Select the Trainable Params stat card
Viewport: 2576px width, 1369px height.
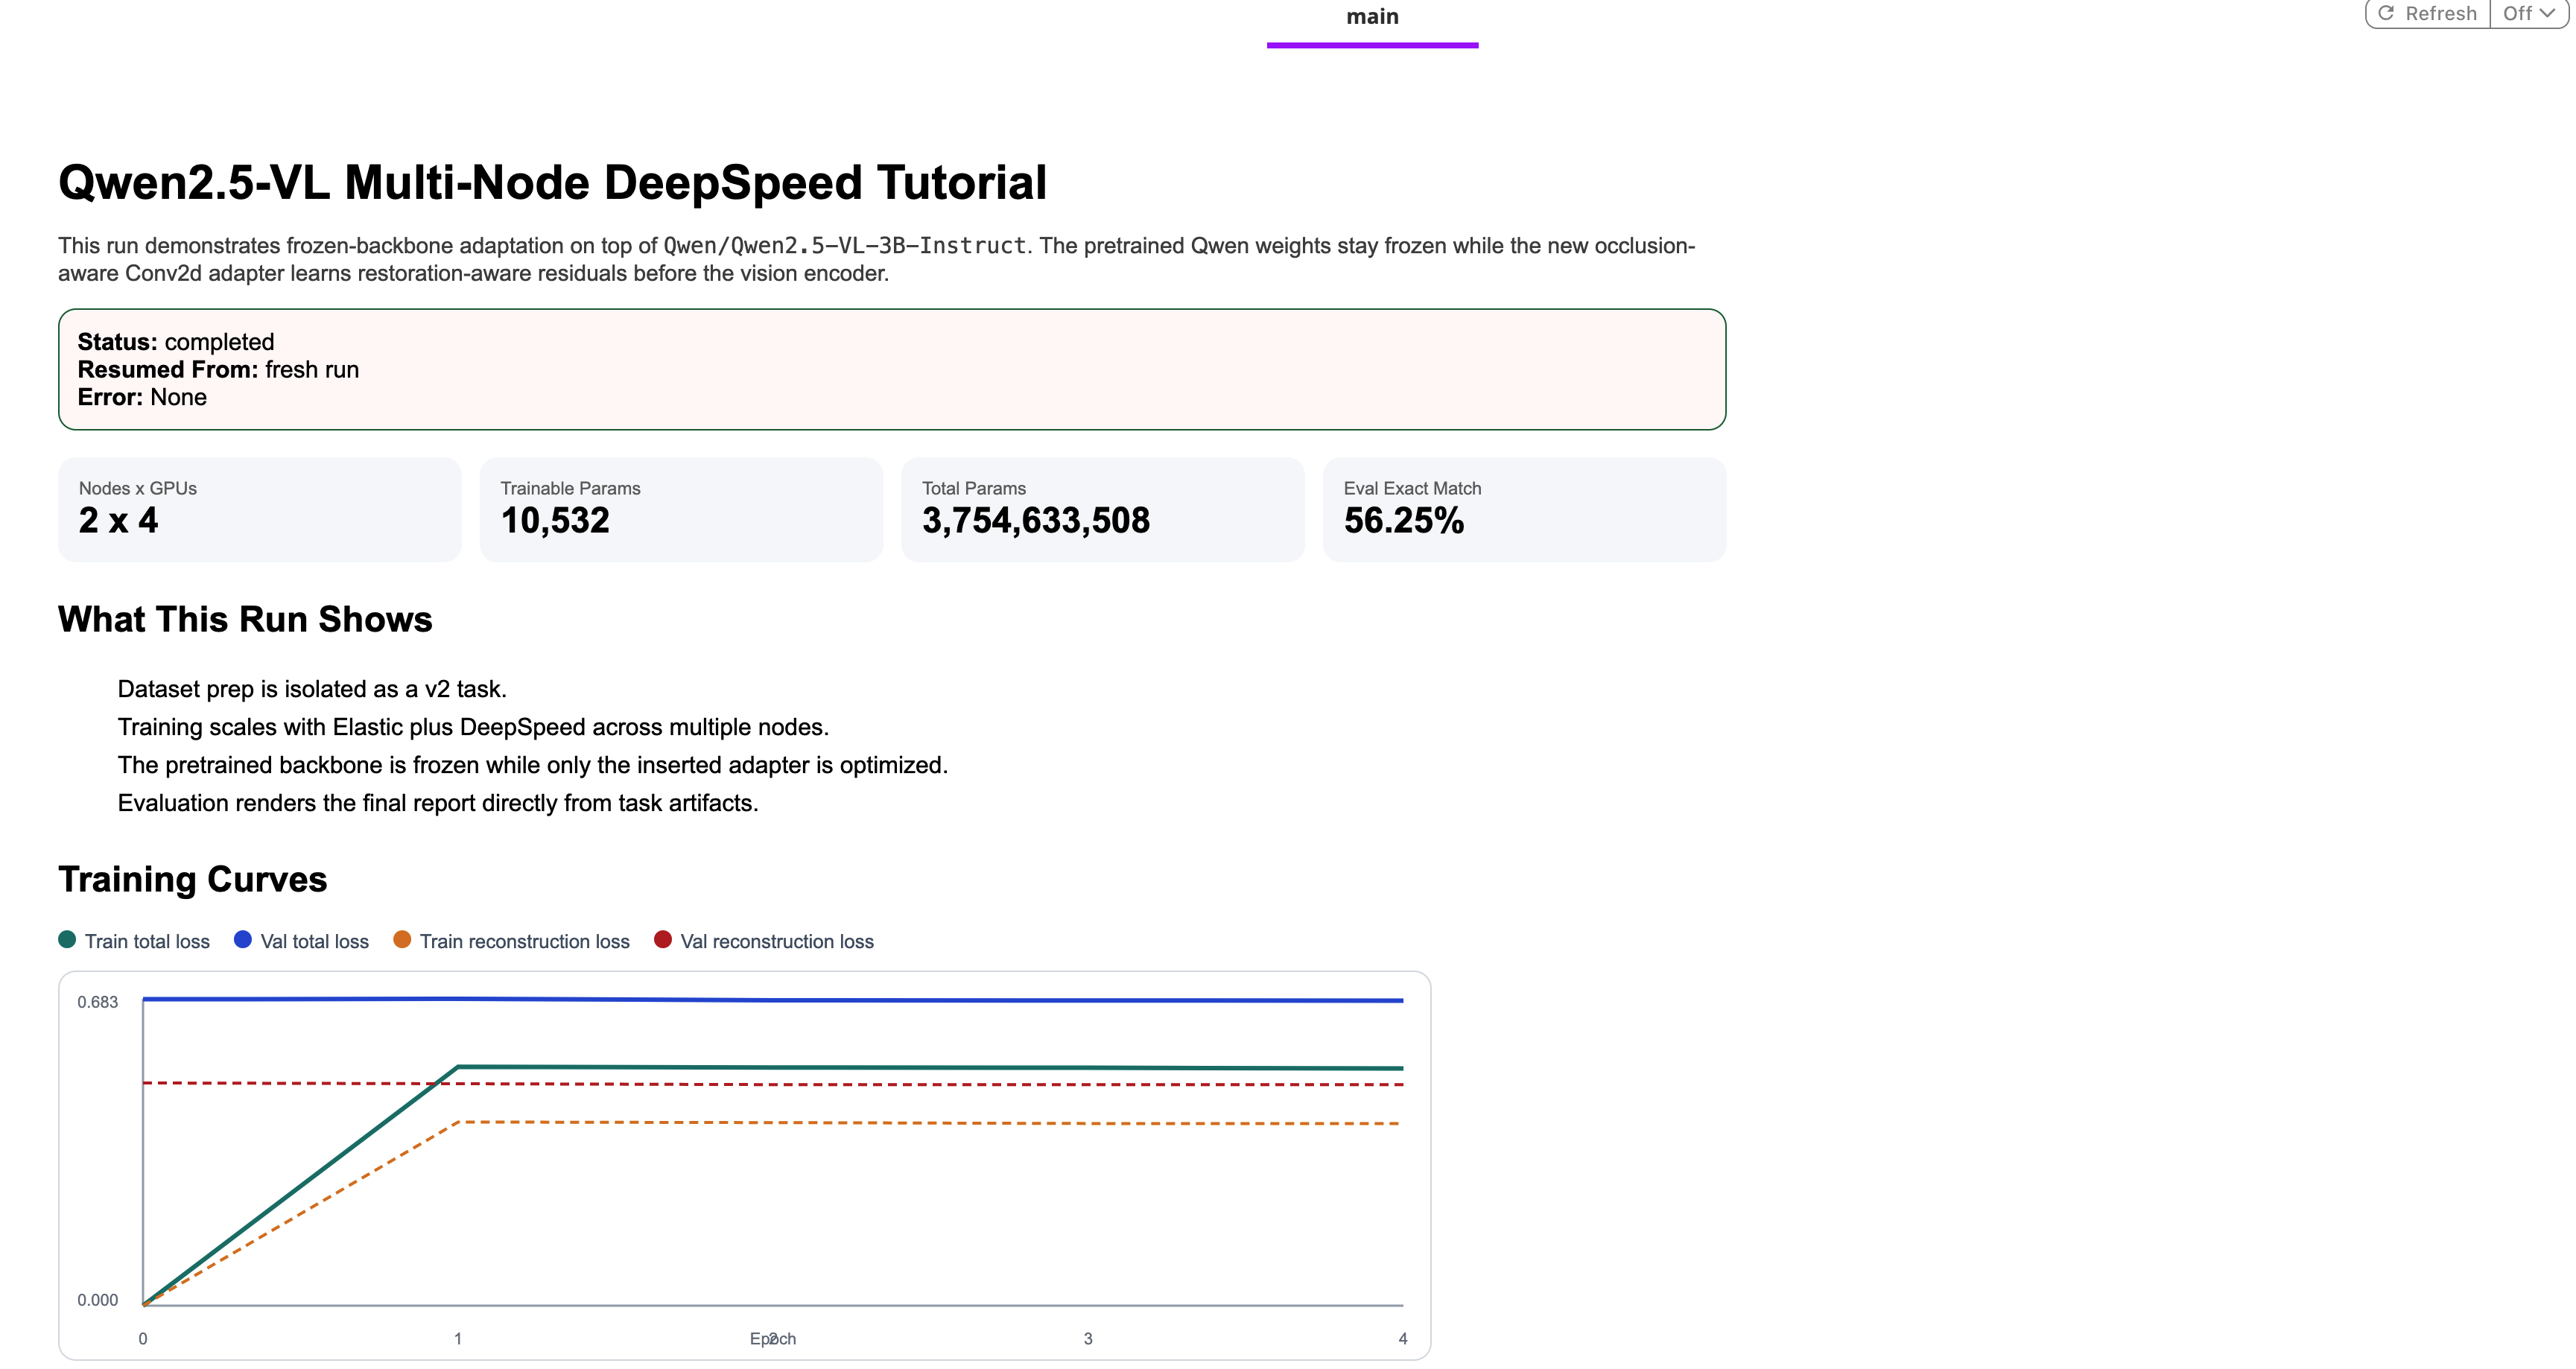coord(681,510)
